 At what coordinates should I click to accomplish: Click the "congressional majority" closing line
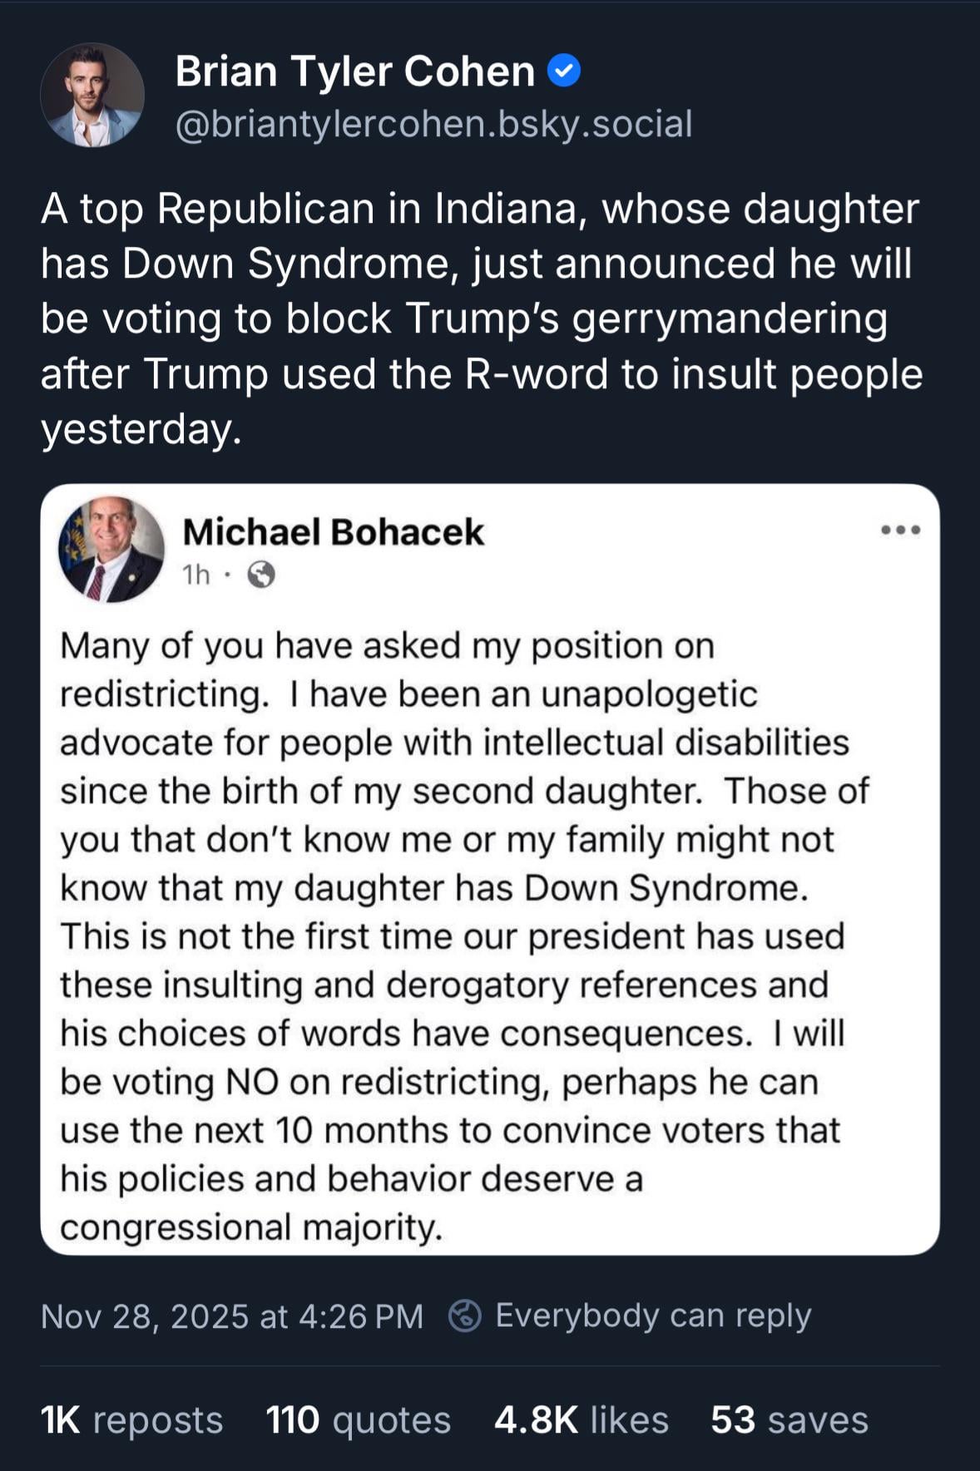[x=250, y=1227]
